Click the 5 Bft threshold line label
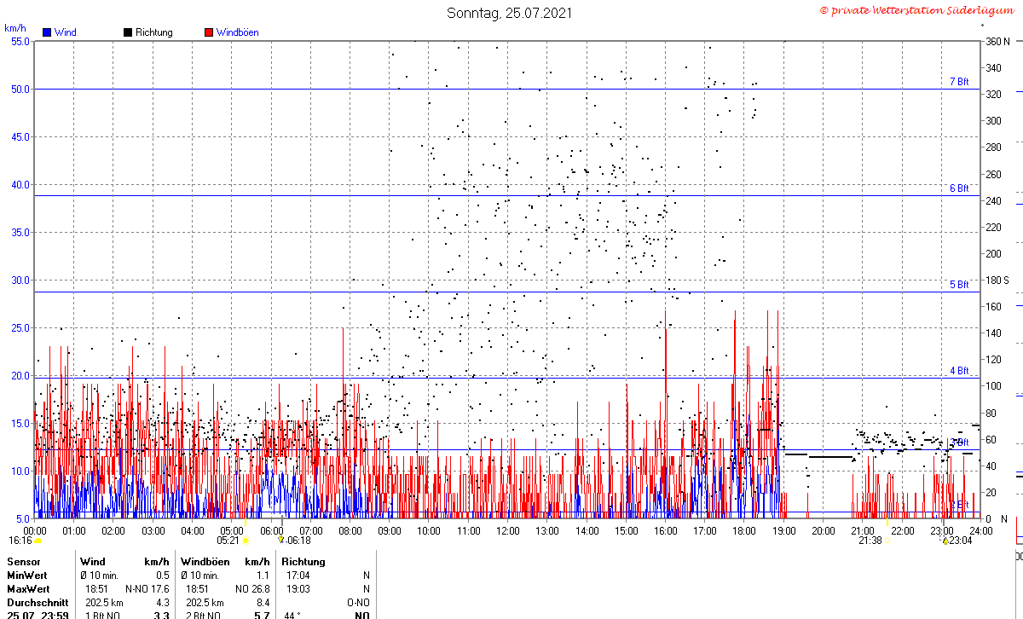The height and width of the screenshot is (619, 1023). pyautogui.click(x=959, y=285)
